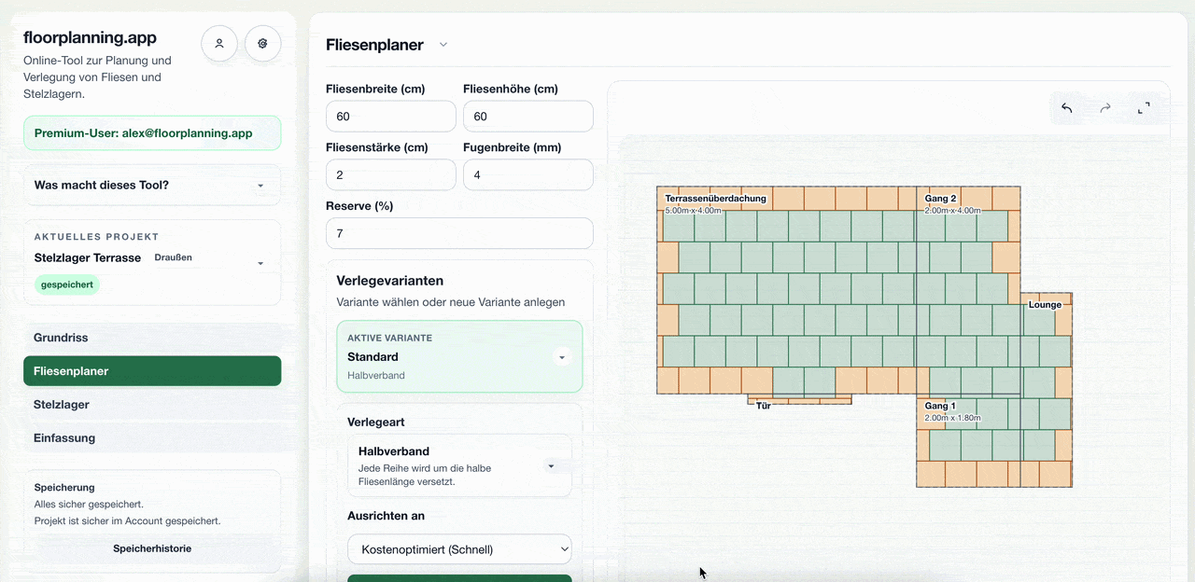Screen dimensions: 1195x582
Task: Select the Lounge room label
Action: pos(1045,305)
